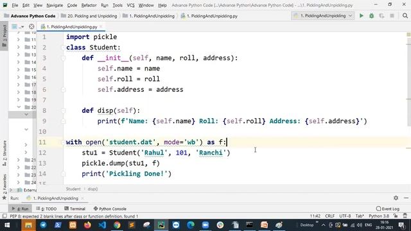This screenshot has width=411, height=231.
Task: Toggle the Favorites side tool window
Action: 4,187
